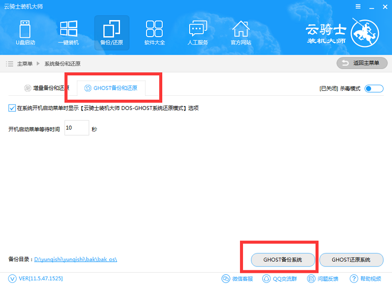Open 微信客服 WeChat support
The image size is (392, 285).
237,279
